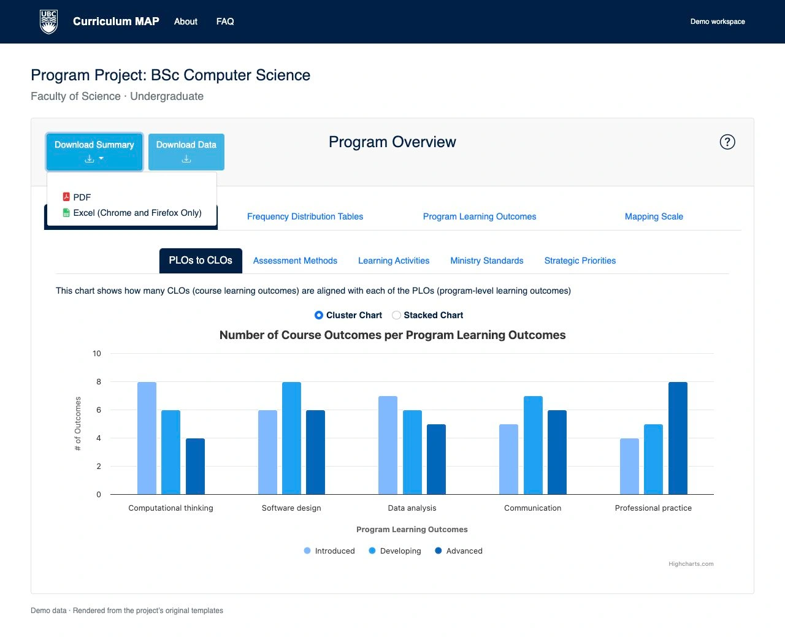Screen dimensions: 785x637
Task: Select the Cluster Chart radio button
Action: click(x=319, y=315)
